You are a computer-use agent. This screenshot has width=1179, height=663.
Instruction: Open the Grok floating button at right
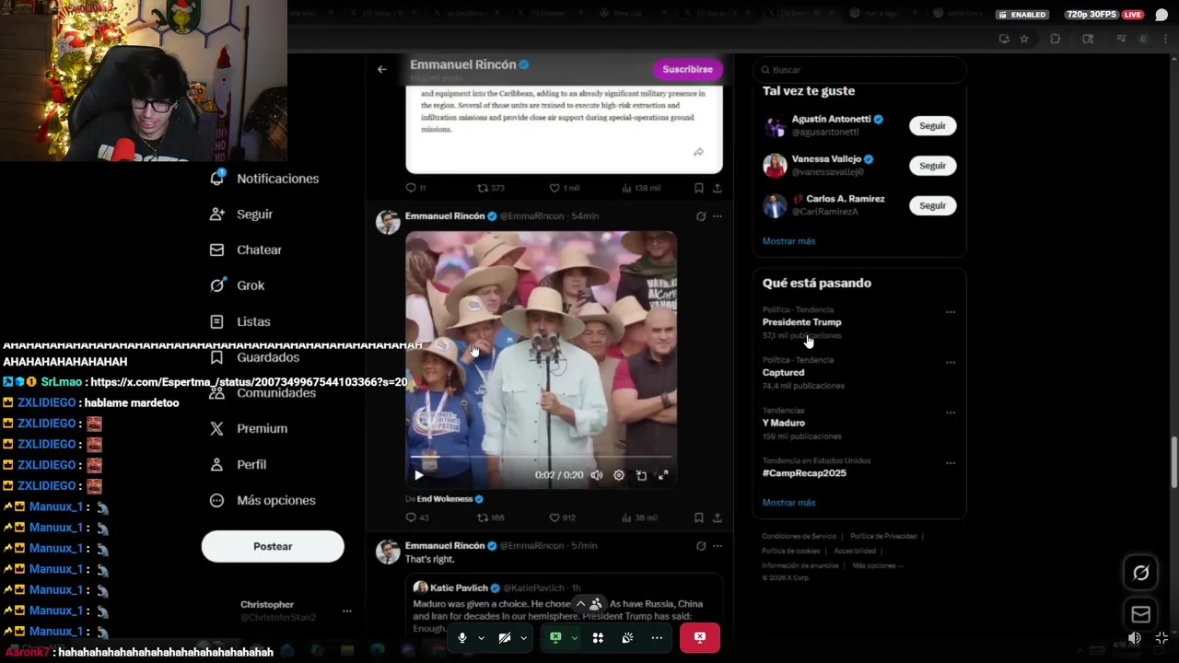(x=1140, y=573)
